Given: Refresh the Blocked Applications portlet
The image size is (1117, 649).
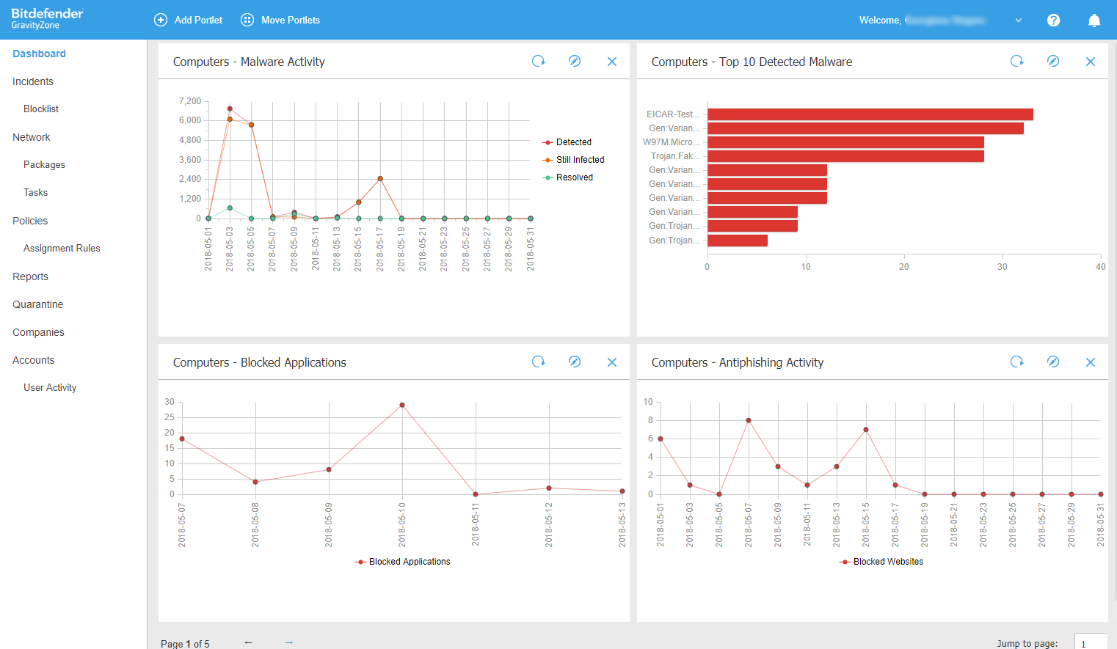Looking at the screenshot, I should tap(539, 362).
